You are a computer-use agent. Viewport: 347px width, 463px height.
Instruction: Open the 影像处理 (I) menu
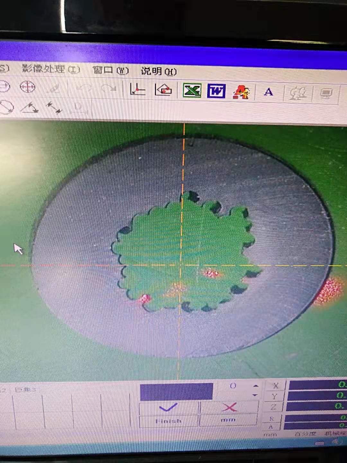(51, 69)
